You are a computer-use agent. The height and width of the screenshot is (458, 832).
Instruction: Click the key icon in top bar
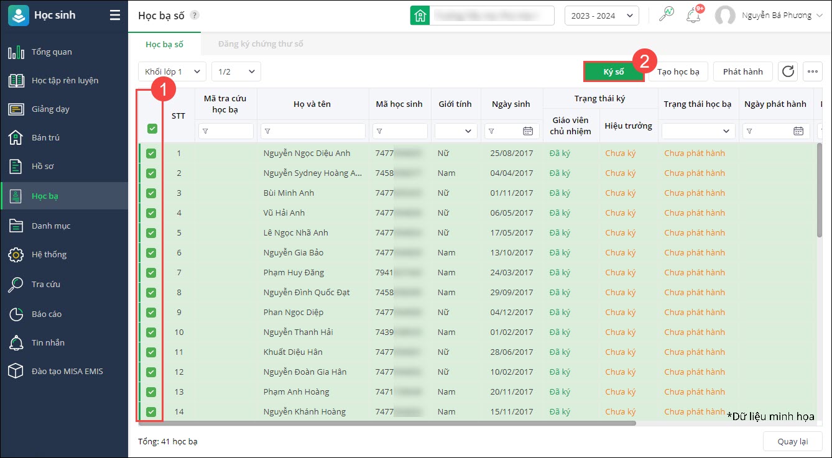click(x=667, y=15)
